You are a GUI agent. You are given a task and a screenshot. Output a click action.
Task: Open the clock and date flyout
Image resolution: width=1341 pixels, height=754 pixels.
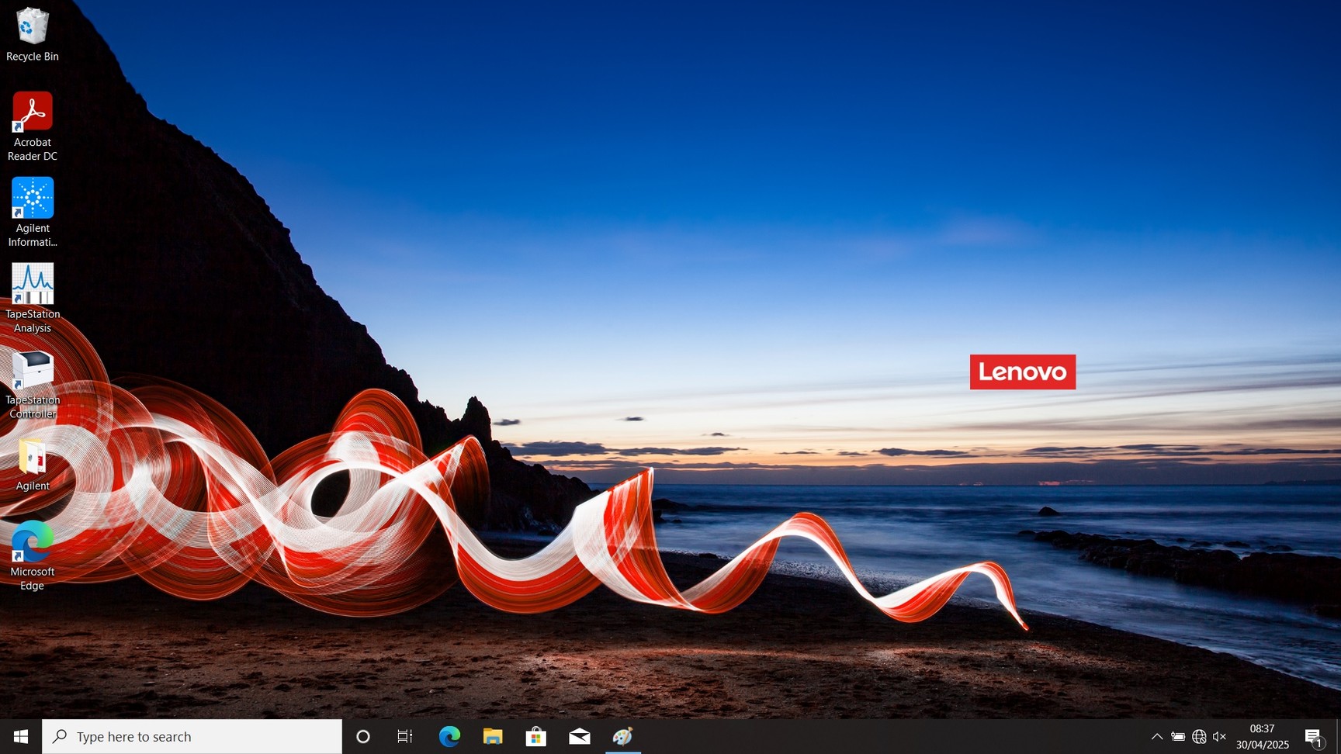[x=1262, y=736]
